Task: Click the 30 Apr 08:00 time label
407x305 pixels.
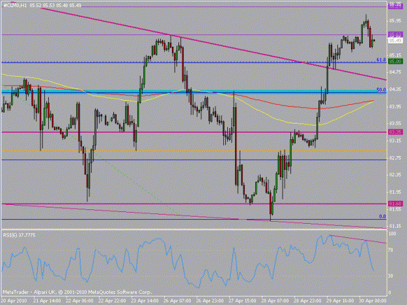Action: click(x=372, y=300)
